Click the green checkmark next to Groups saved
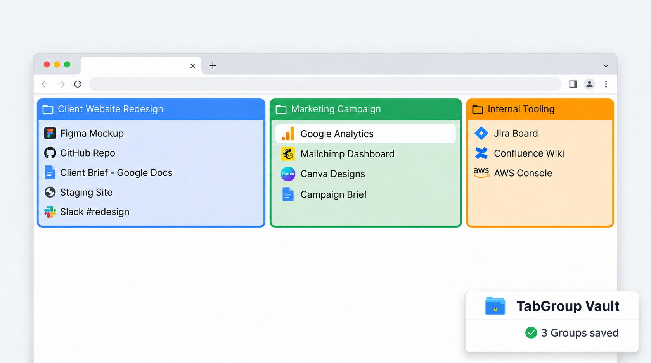Screen dimensions: 651x363 (x=531, y=333)
